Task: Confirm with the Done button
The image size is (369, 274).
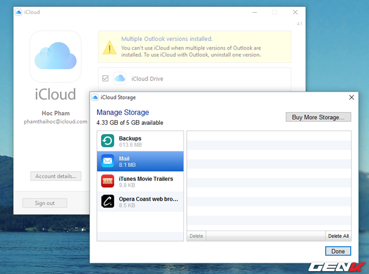Action: [x=338, y=251]
